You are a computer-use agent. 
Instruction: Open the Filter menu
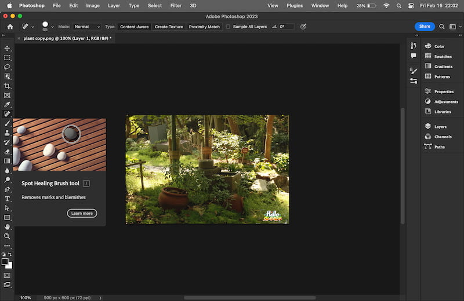pos(176,6)
